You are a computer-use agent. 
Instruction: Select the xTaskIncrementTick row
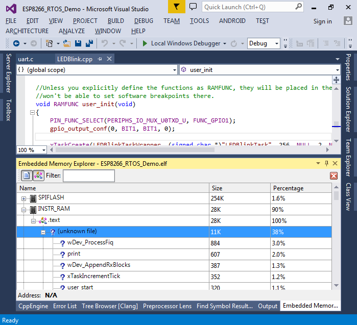pos(174,277)
